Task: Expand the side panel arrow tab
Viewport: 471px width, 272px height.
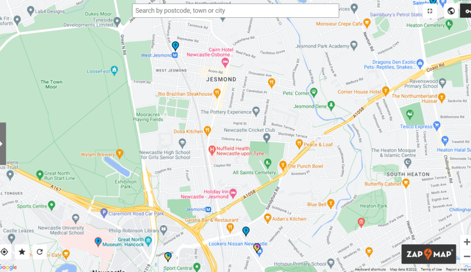Action: click(3, 143)
